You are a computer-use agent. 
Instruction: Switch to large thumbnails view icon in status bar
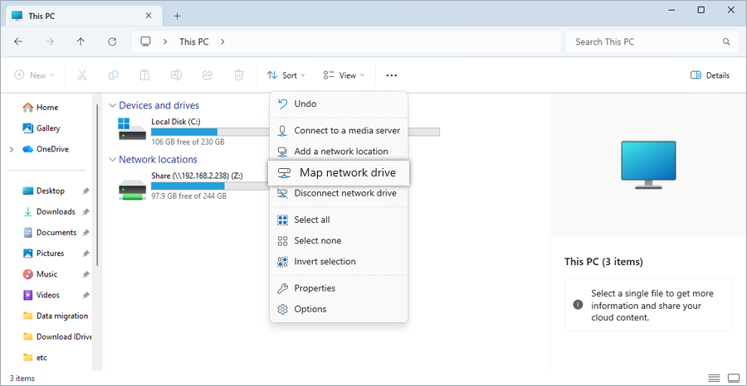733,379
